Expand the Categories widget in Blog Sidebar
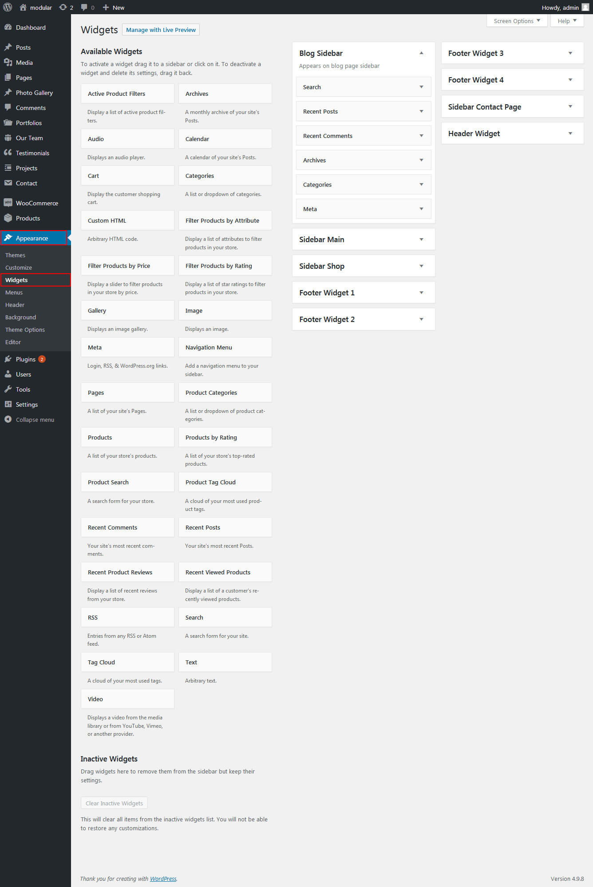The image size is (593, 887). tap(421, 184)
